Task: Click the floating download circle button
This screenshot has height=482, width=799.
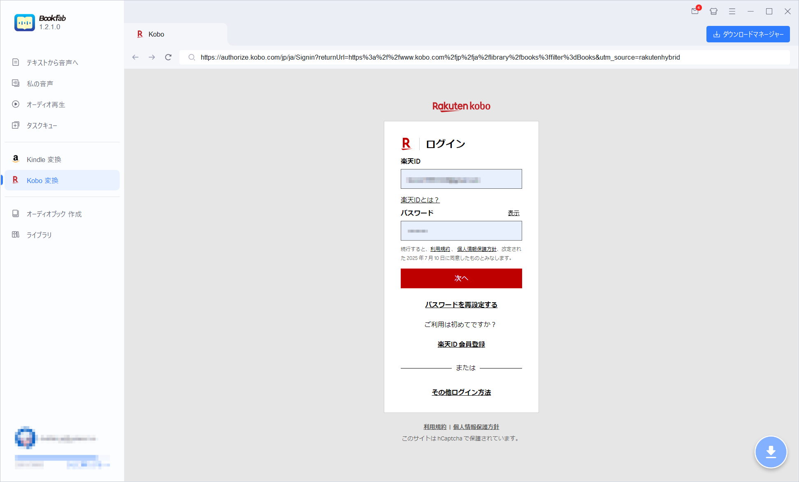Action: [771, 452]
